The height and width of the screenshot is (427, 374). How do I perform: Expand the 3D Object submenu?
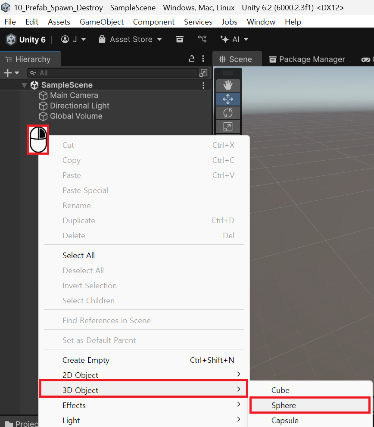coord(143,390)
